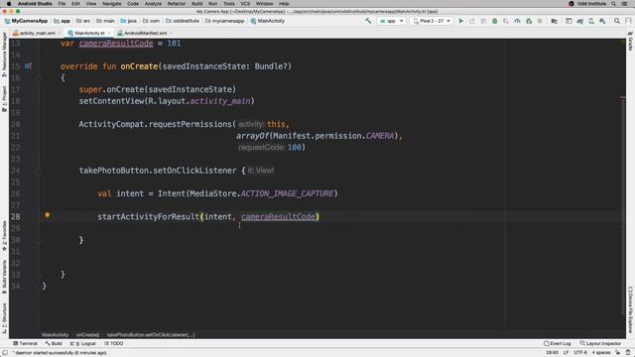635x357 pixels.
Task: Collapse the setOnClickListener lambda fold on line 24
Action: (x=40, y=171)
